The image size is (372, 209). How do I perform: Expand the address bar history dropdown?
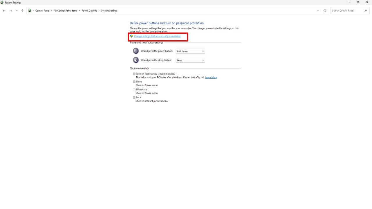pos(318,11)
